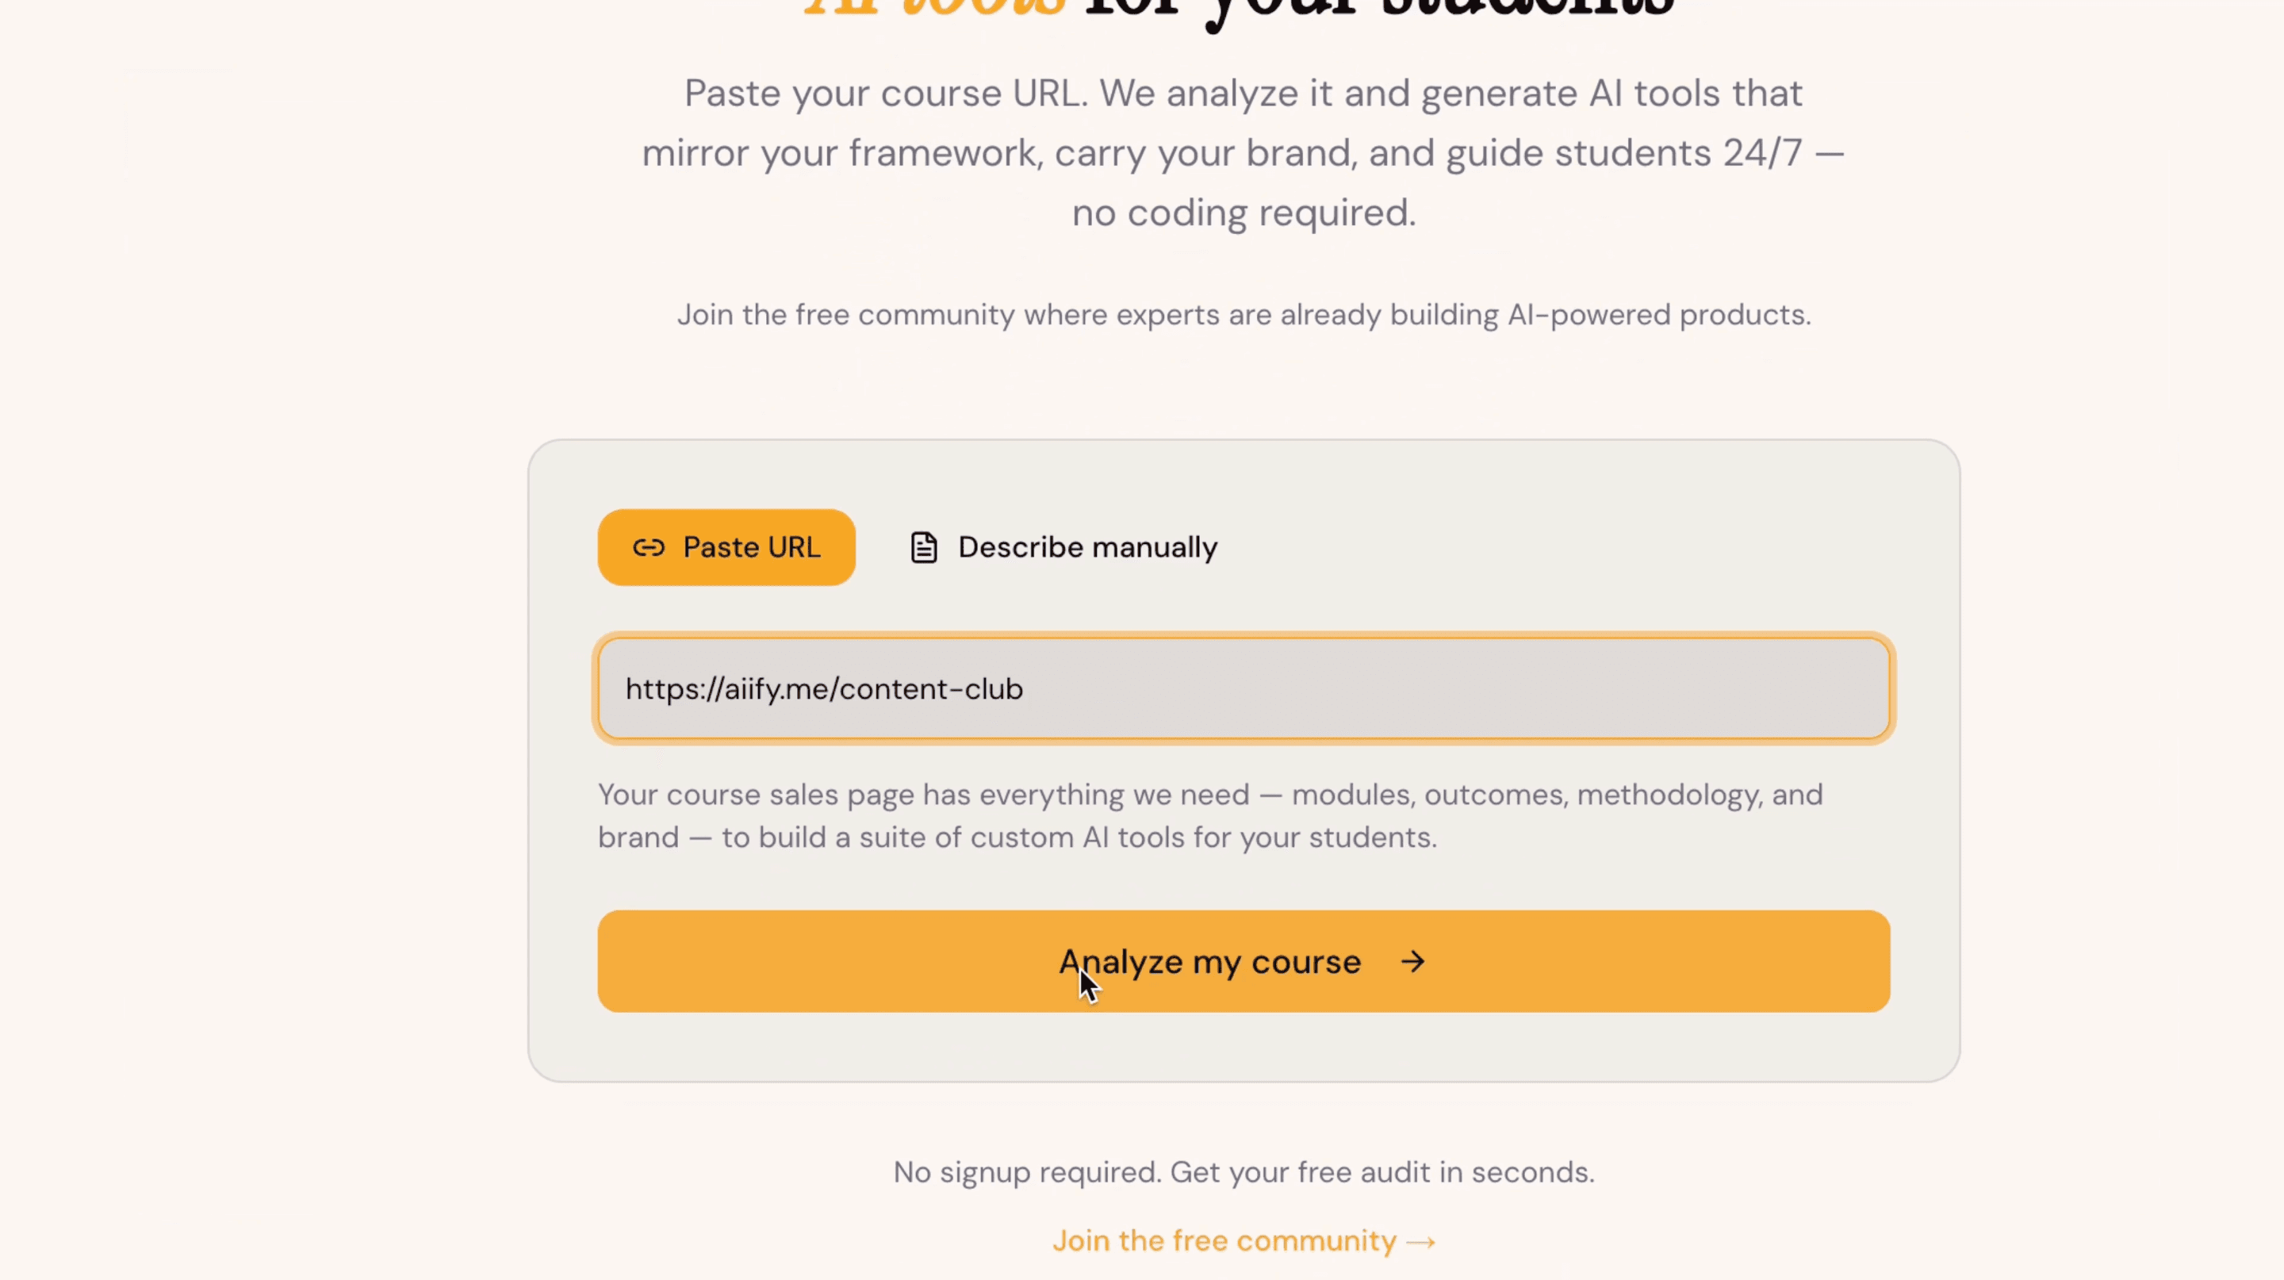The width and height of the screenshot is (2284, 1280).
Task: Click the right-arrow on the orange submit button
Action: [x=1413, y=962]
